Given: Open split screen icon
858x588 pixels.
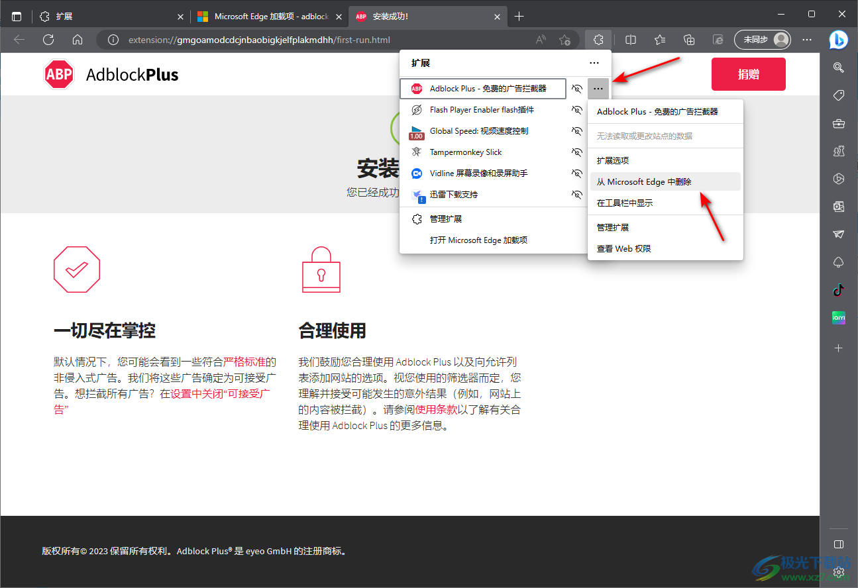Looking at the screenshot, I should point(631,40).
